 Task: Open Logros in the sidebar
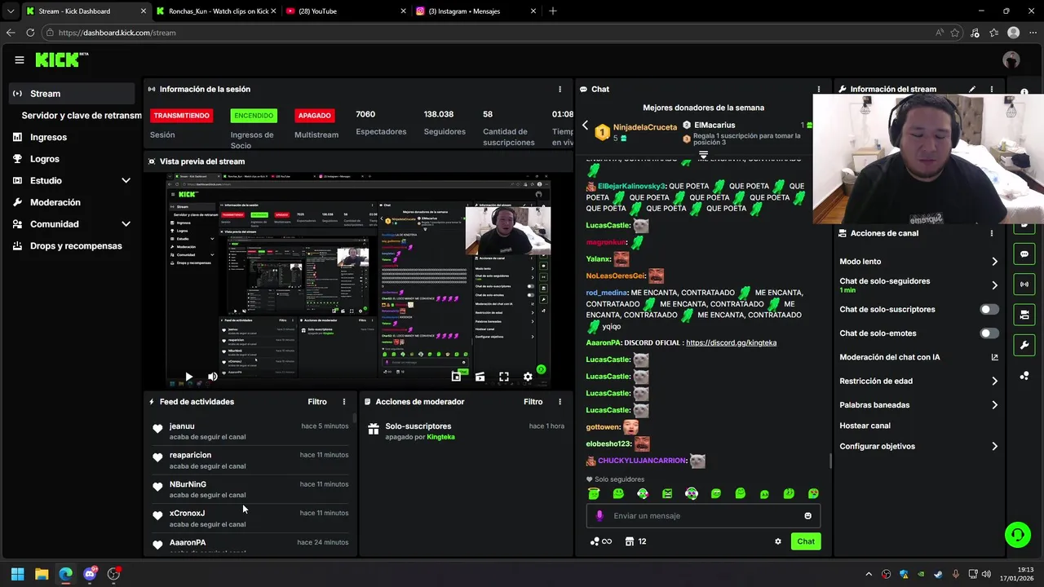click(45, 159)
